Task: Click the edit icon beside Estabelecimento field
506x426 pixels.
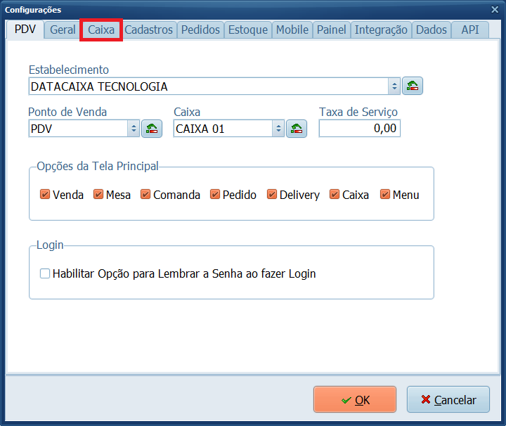Action: click(x=413, y=86)
